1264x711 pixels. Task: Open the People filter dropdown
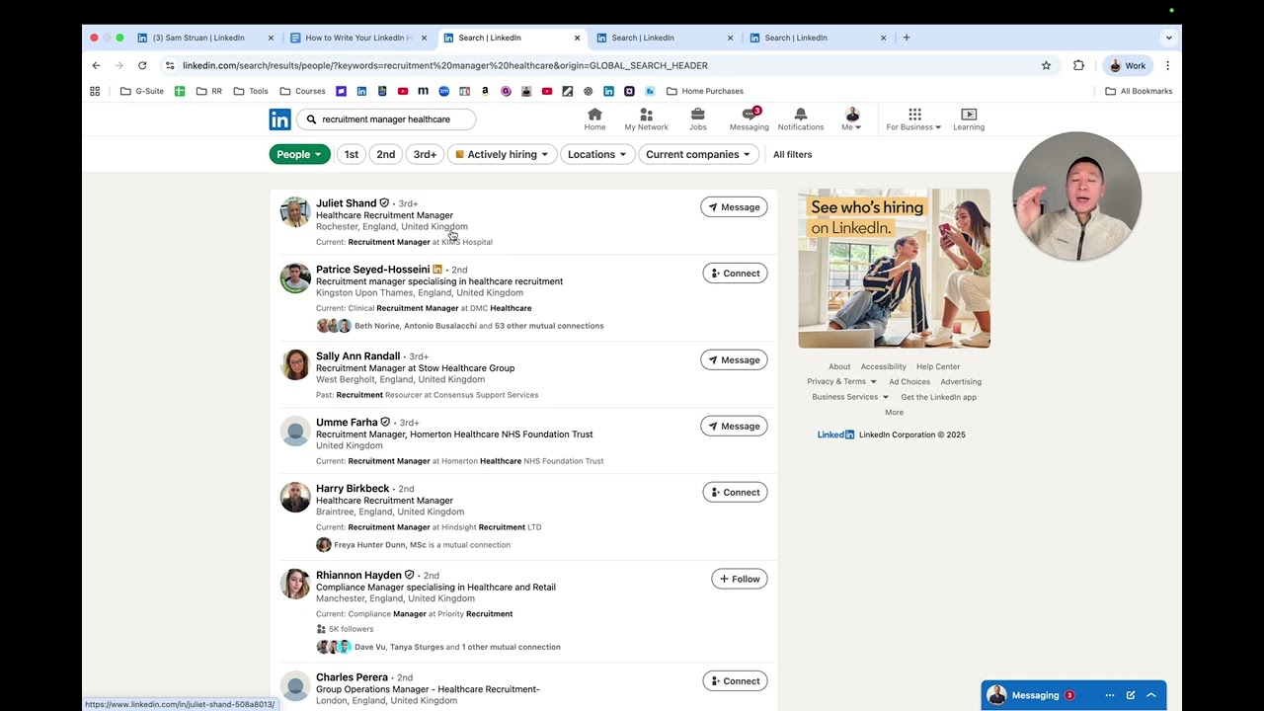[x=300, y=154]
